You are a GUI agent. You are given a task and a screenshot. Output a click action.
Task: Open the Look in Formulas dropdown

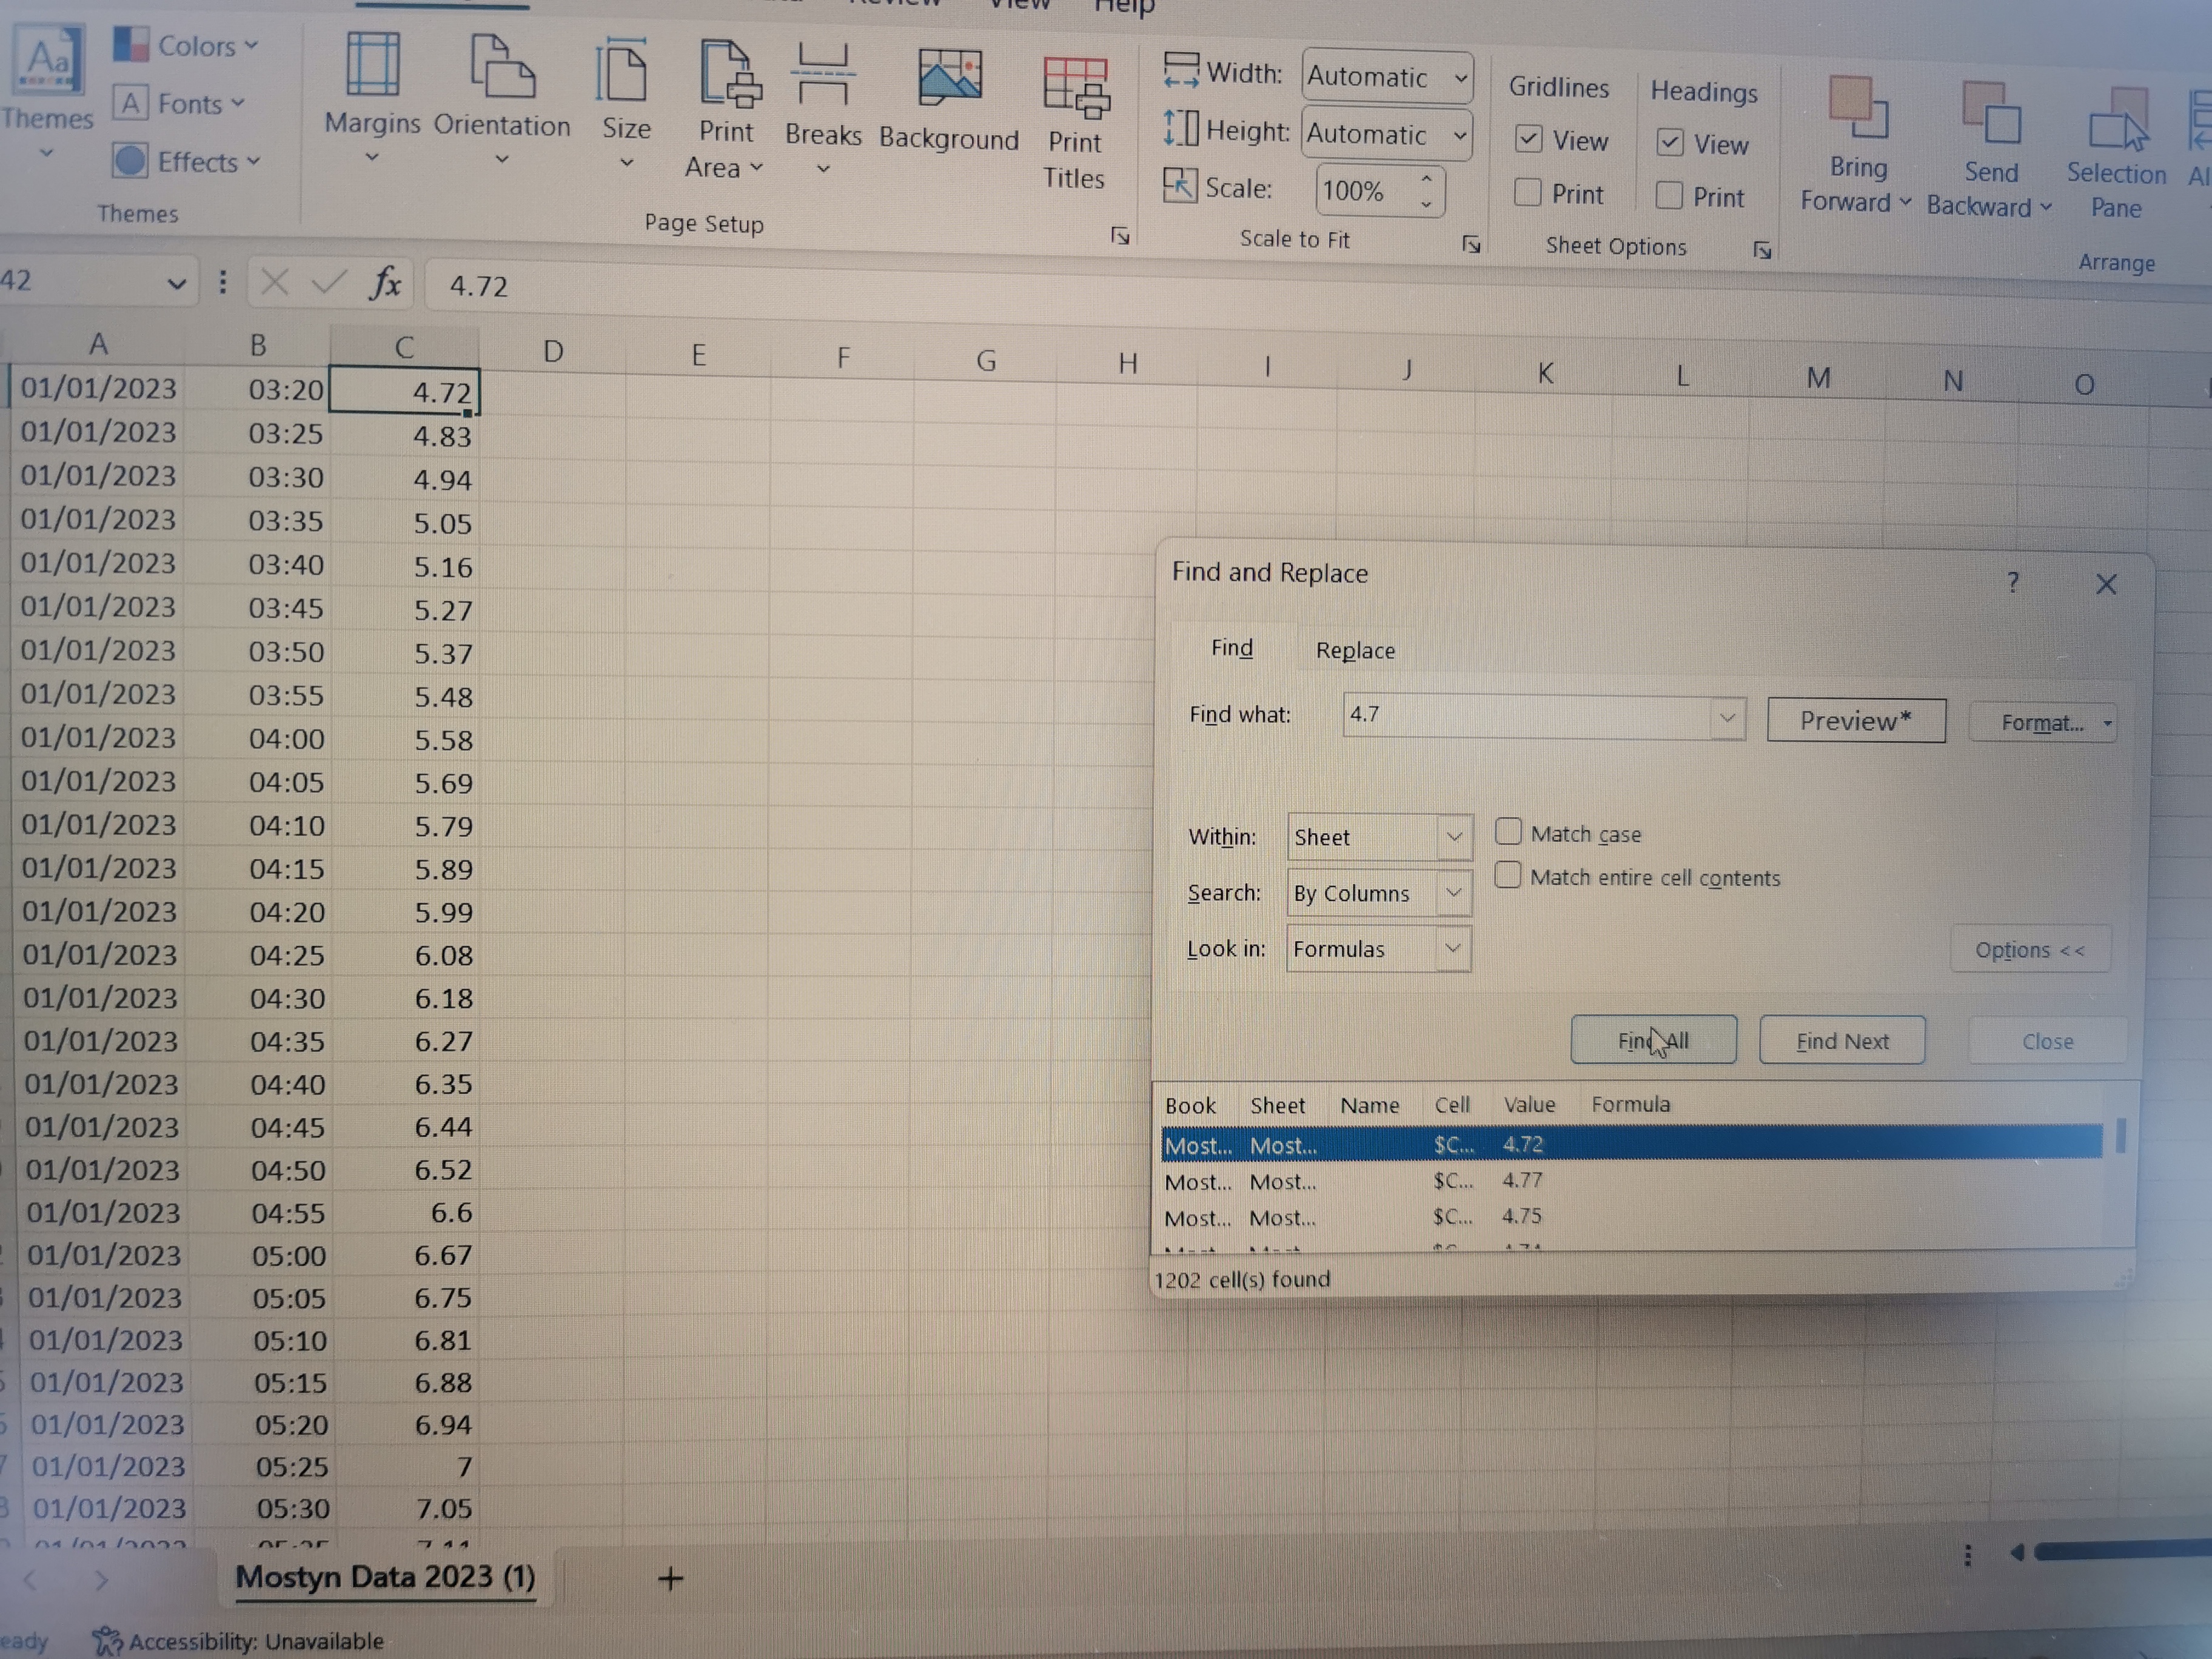[1378, 949]
